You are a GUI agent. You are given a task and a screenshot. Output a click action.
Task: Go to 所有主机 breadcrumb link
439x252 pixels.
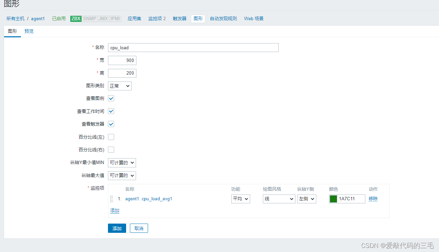pos(15,18)
